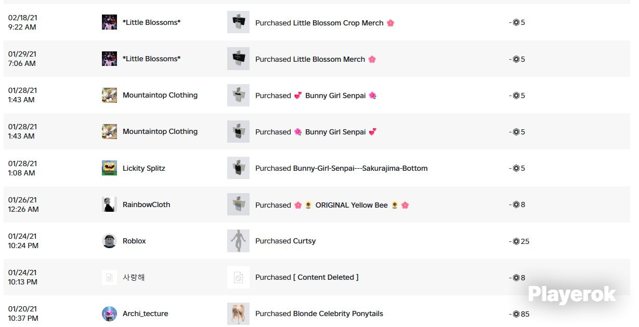The height and width of the screenshot is (327, 639).
Task: Click the Lickity Splitz group name
Action: [144, 168]
